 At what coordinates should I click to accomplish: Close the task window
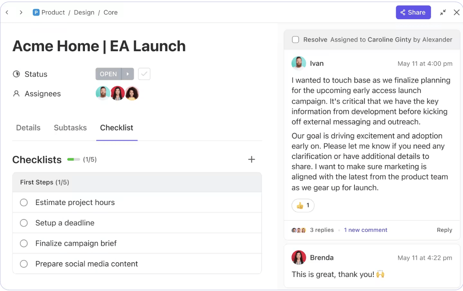(x=457, y=12)
